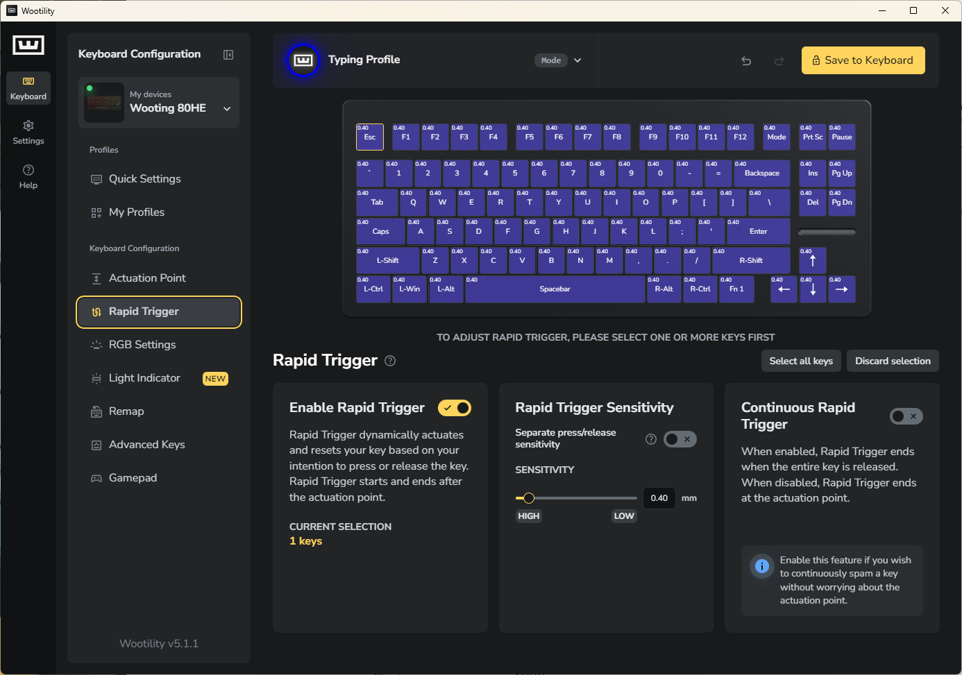This screenshot has height=675, width=962.
Task: Select the Tab key
Action: (377, 203)
